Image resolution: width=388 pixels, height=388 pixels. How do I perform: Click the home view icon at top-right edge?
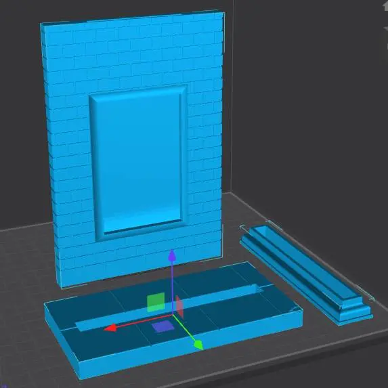click(x=385, y=5)
